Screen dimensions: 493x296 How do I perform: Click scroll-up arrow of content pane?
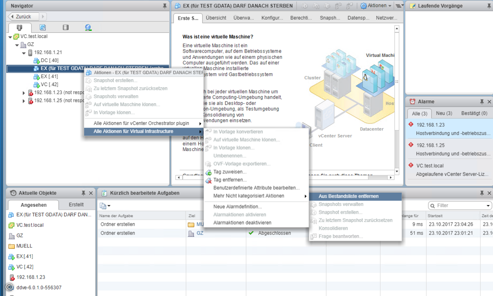click(396, 28)
